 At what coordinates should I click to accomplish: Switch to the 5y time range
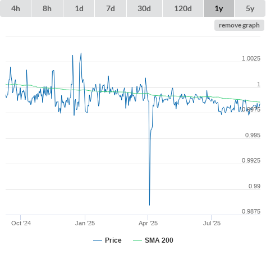click(250, 8)
